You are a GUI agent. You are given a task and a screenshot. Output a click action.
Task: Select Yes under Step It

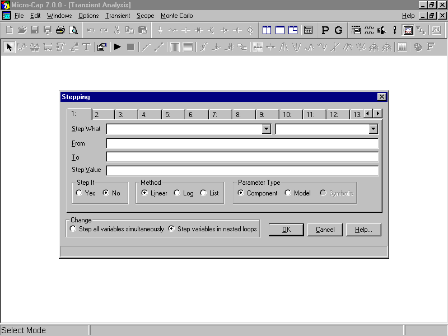pyautogui.click(x=86, y=193)
